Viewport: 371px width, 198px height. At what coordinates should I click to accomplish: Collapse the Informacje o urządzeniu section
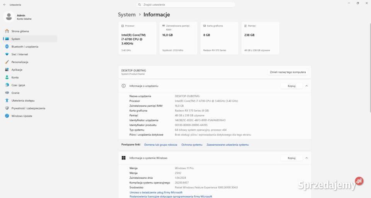[306, 86]
